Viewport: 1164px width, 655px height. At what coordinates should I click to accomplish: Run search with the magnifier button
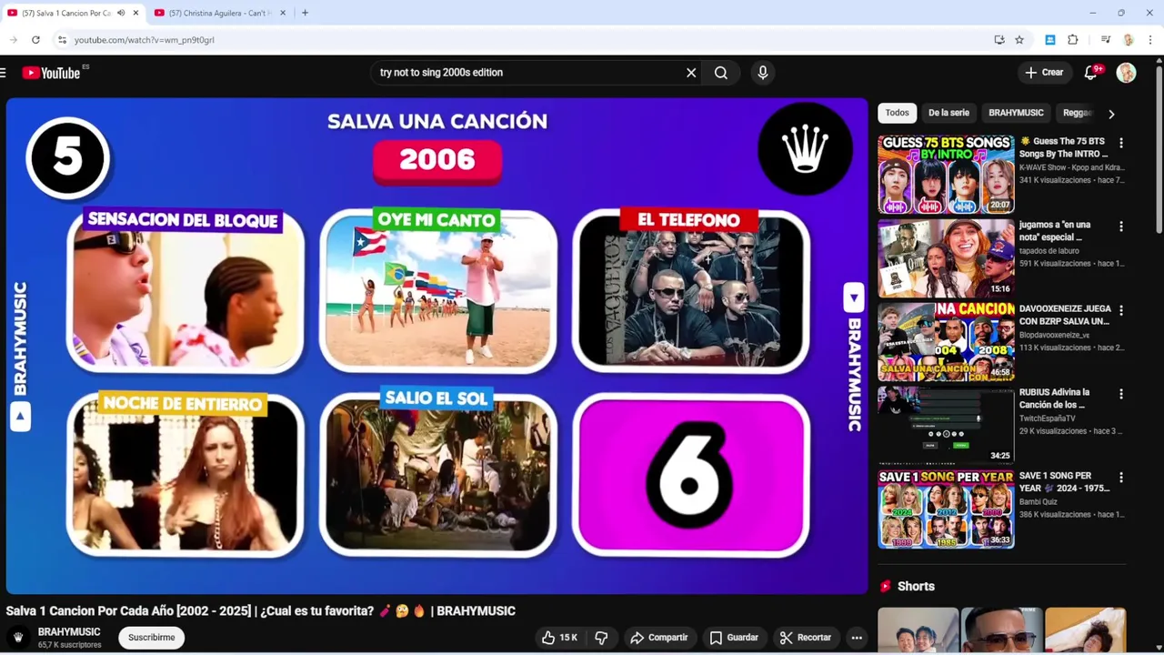tap(721, 73)
